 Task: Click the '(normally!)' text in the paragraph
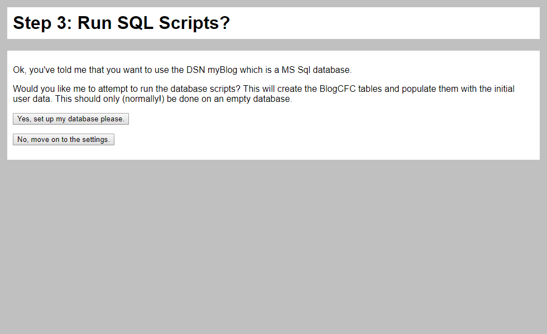[143, 99]
